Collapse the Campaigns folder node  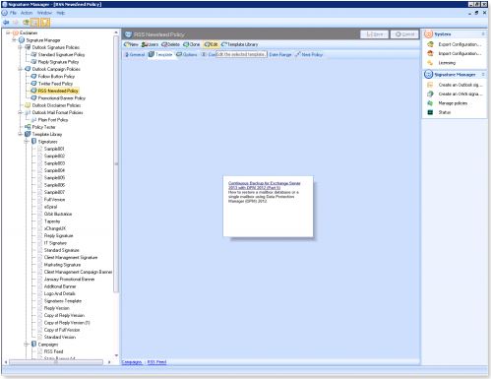[x=27, y=345]
